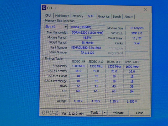Click the DRAM Manuf. SK Hynix value
The image size is (168, 126).
pyautogui.click(x=88, y=43)
